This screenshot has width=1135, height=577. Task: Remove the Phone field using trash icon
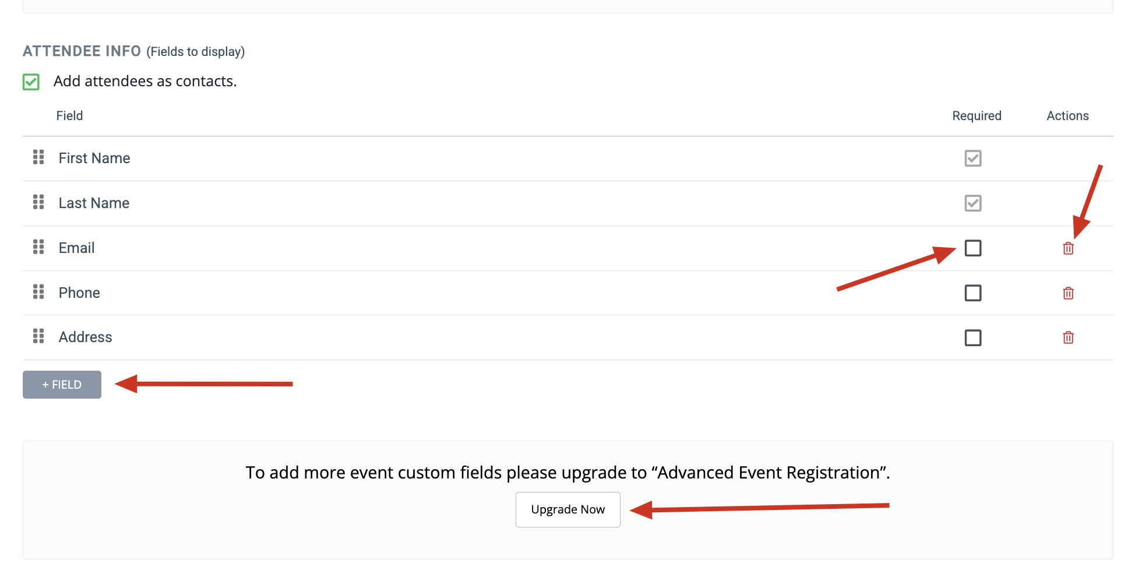click(1068, 293)
